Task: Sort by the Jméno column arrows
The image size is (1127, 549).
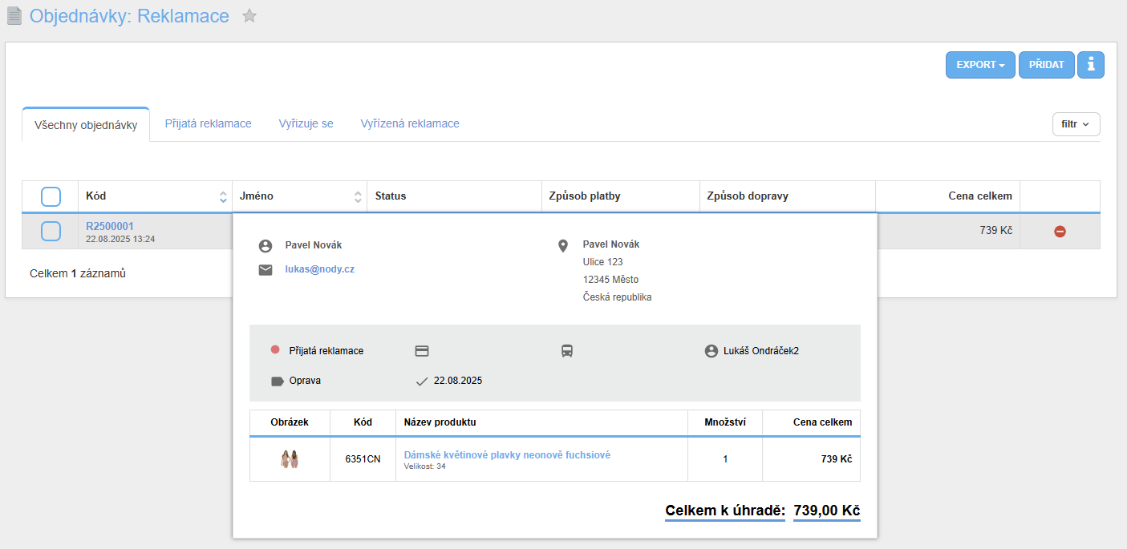Action: click(x=358, y=196)
